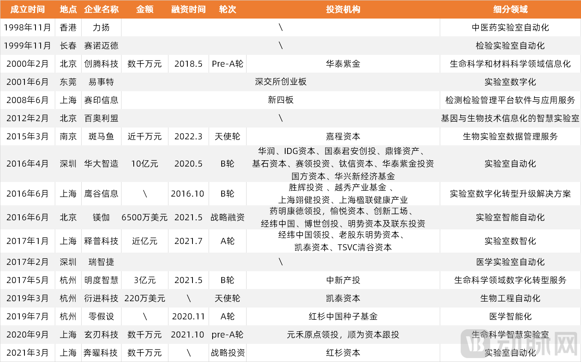
Task: Select the 融资时间 column header
Action: 188,9
